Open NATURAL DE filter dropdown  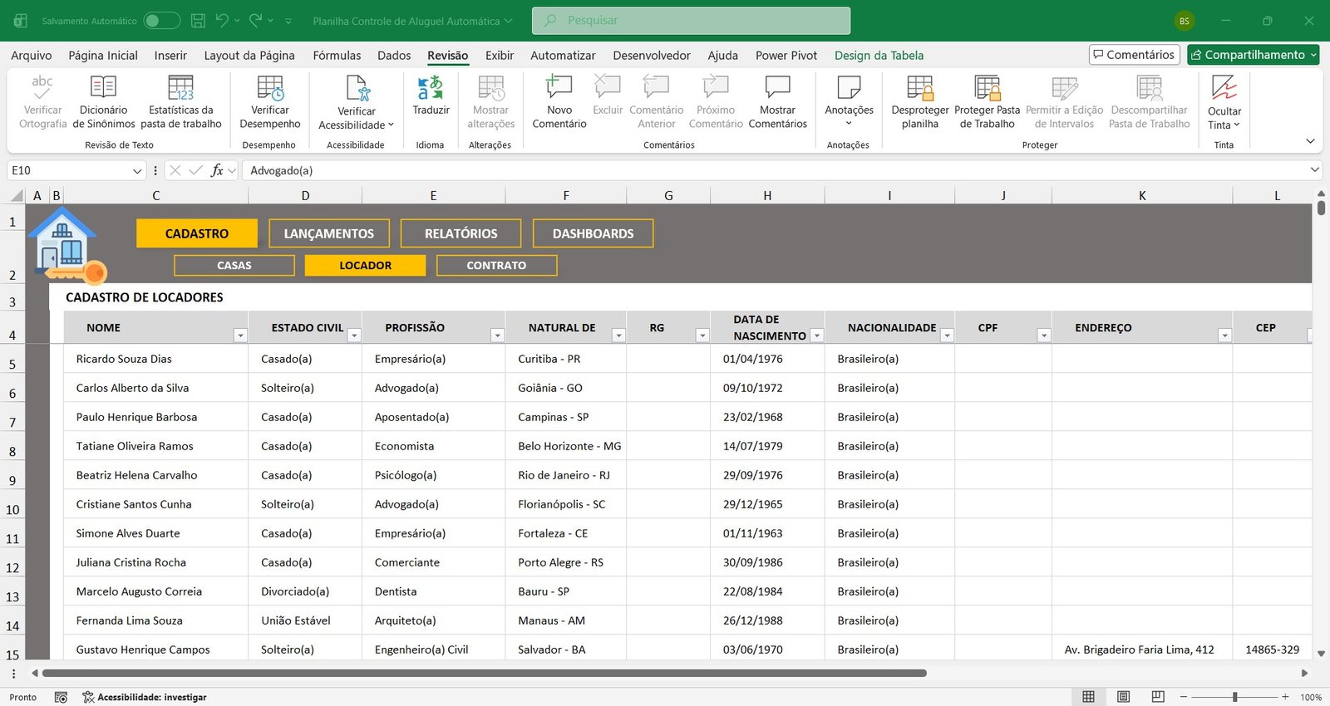[618, 336]
